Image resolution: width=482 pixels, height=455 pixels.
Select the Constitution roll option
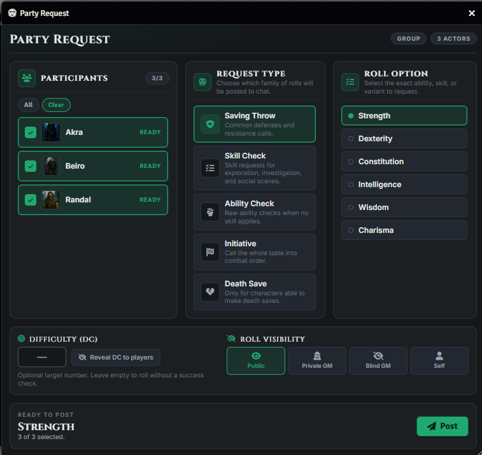404,162
